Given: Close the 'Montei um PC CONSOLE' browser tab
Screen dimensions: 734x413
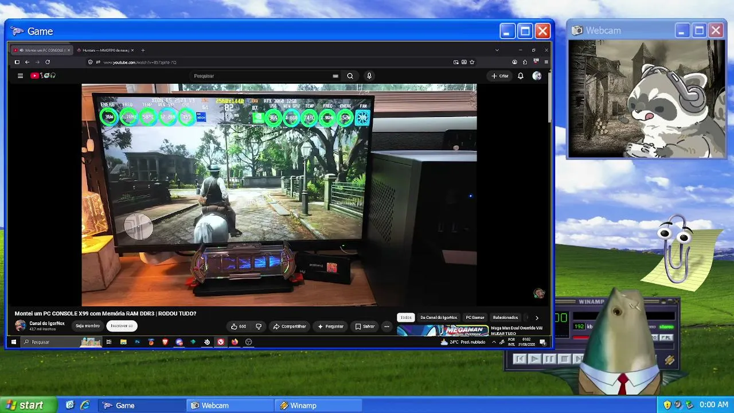Looking at the screenshot, I should click(x=69, y=50).
